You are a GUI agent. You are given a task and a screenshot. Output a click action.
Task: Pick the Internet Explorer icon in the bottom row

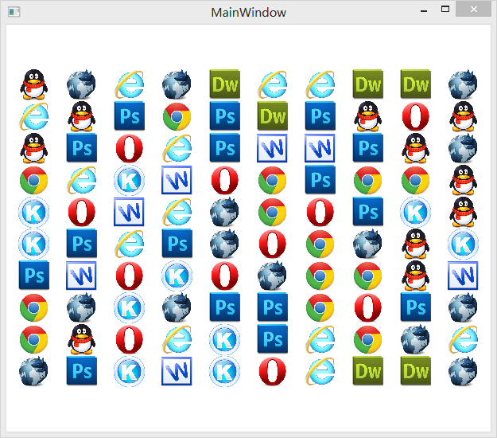(320, 371)
